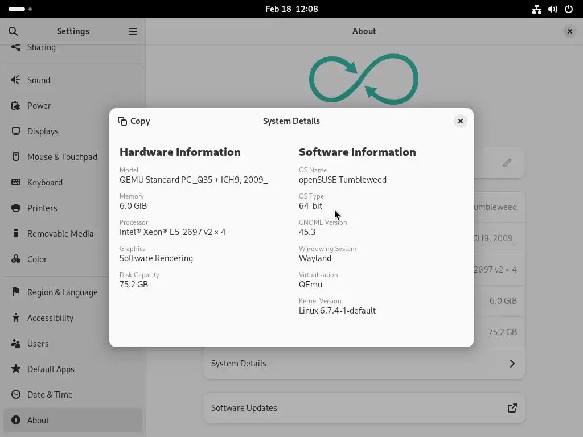Screen dimensions: 583x437
Task: Expand the System Details row chevron
Action: coord(512,364)
